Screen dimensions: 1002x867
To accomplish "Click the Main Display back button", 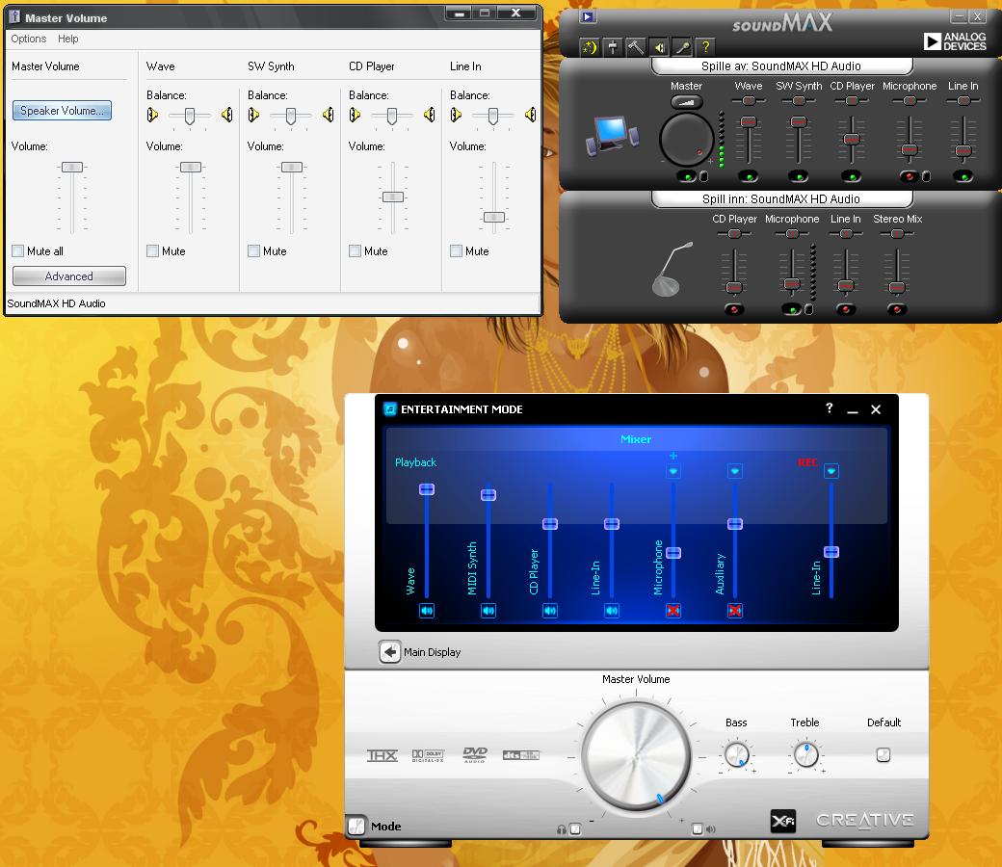I will (x=389, y=652).
